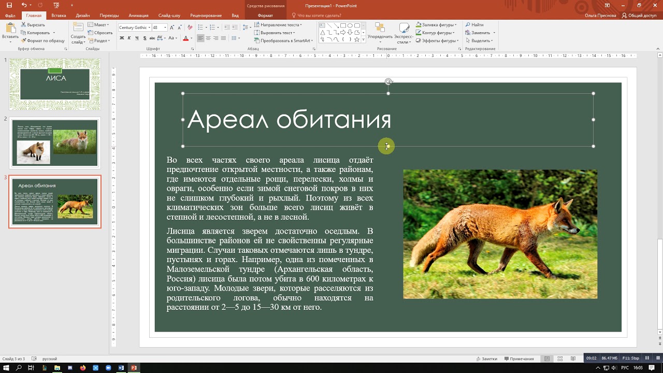Open the Макет layout dropdown

(x=98, y=25)
